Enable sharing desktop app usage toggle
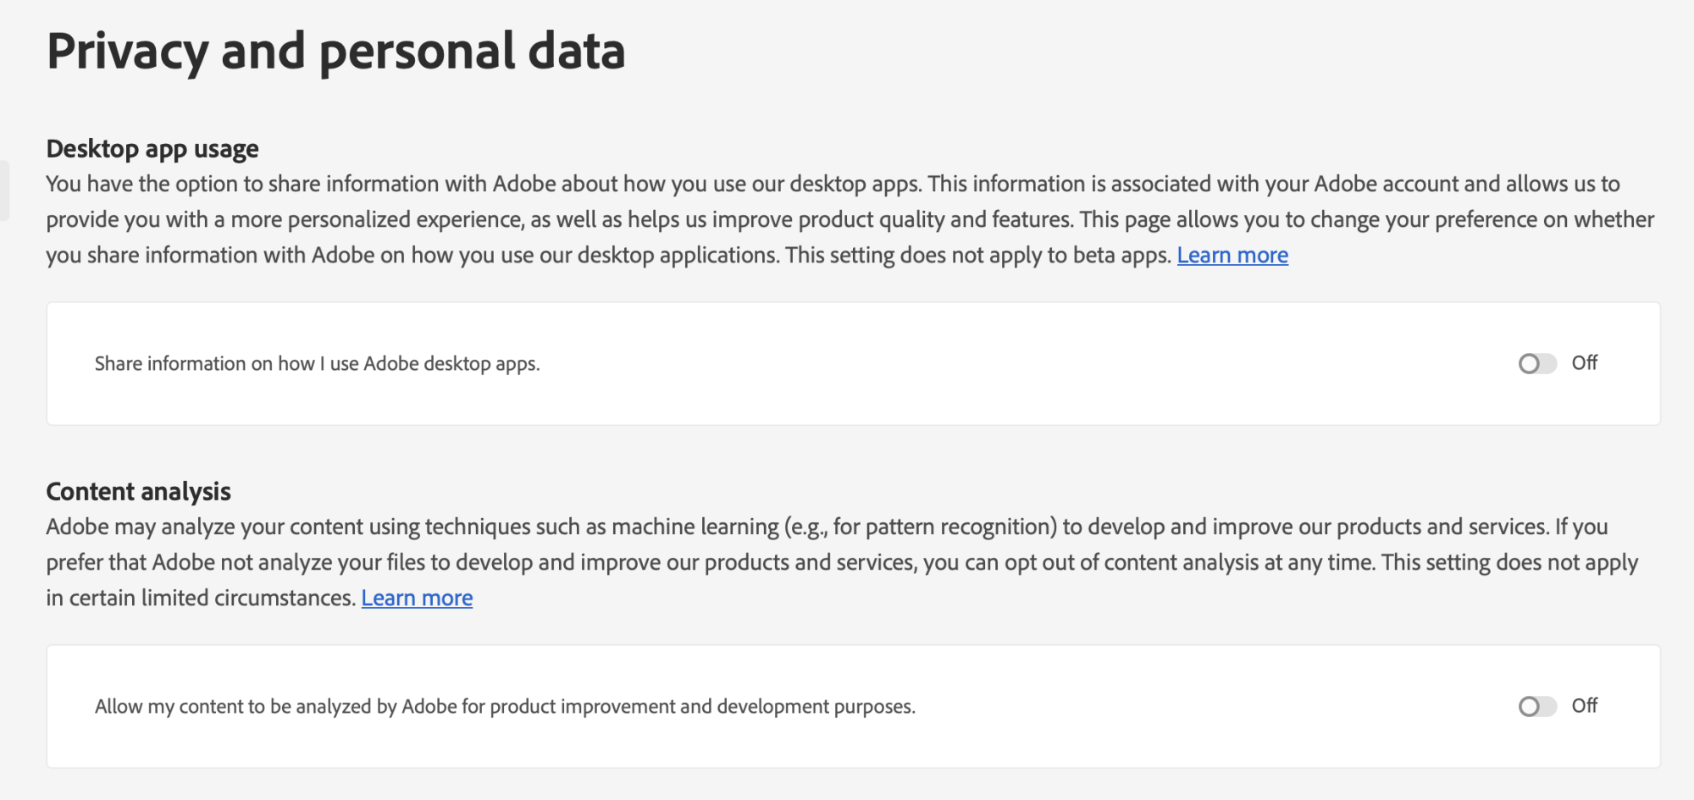Viewport: 1694px width, 800px height. click(1537, 364)
